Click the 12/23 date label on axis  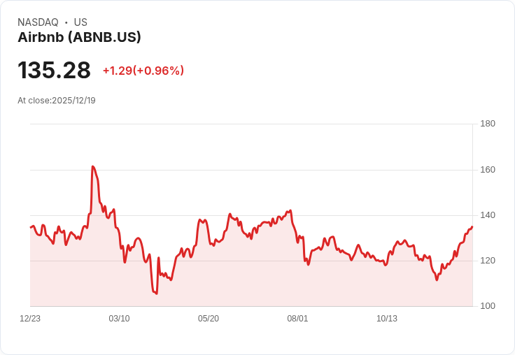[x=30, y=319]
